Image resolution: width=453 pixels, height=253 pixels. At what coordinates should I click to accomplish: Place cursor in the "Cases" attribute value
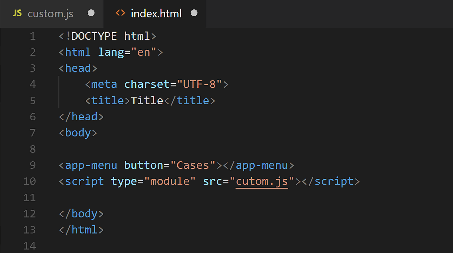pyautogui.click(x=193, y=165)
